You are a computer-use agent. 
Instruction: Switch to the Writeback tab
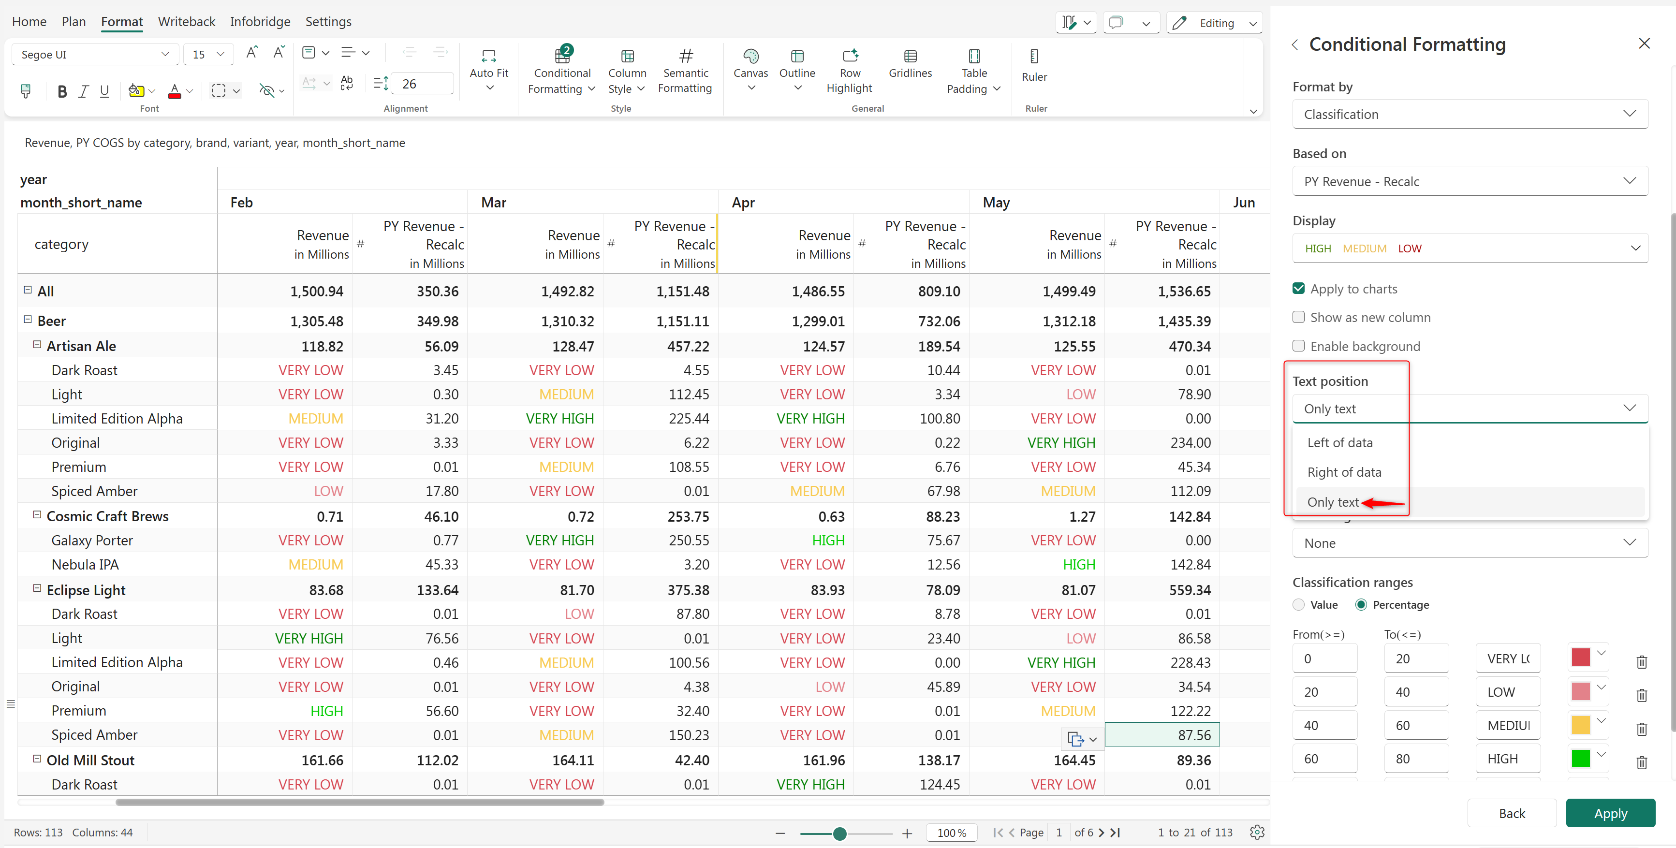click(x=186, y=21)
